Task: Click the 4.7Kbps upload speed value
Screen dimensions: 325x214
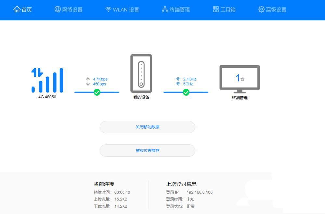Action: click(100, 79)
